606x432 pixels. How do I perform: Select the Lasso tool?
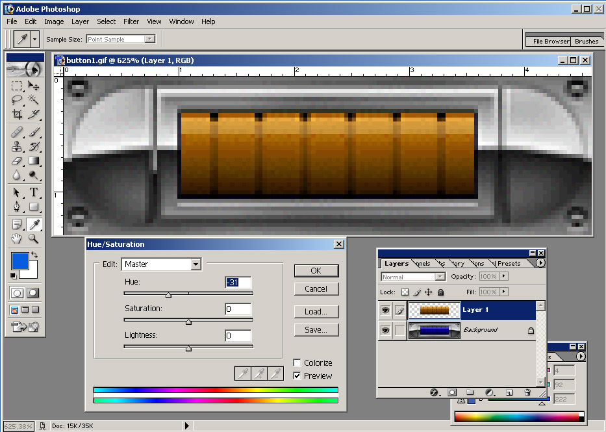17,100
